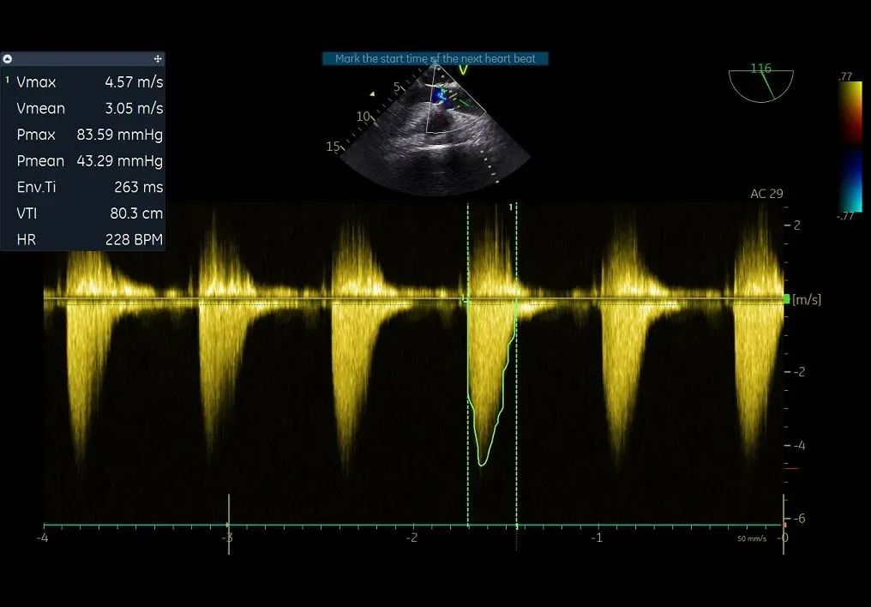Select the VTI measurement row
871x607 pixels.
[84, 213]
